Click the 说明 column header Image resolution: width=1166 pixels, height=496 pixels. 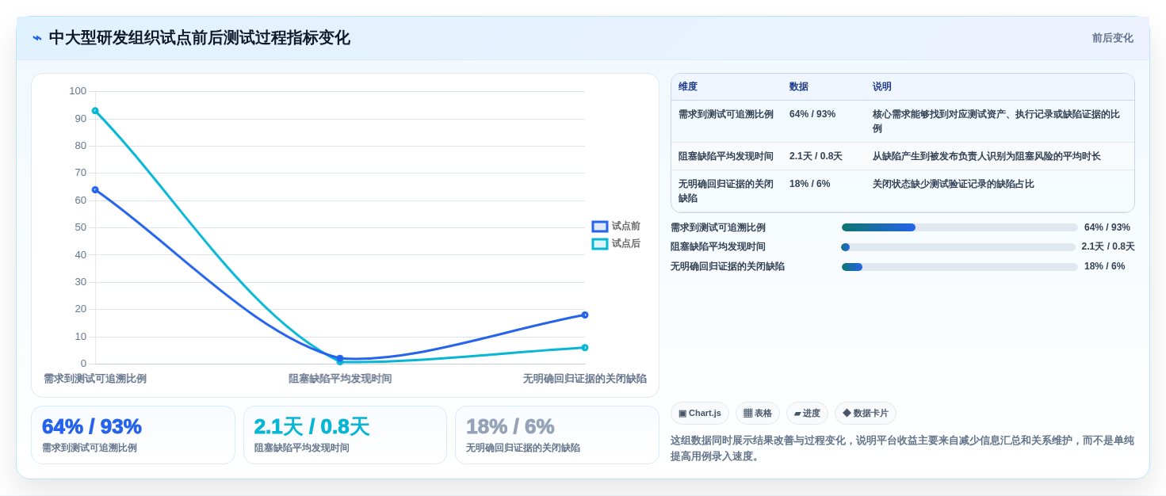coord(882,86)
